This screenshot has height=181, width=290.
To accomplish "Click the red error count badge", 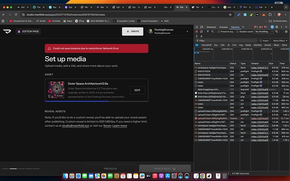I will pyautogui.click(x=256, y=27).
